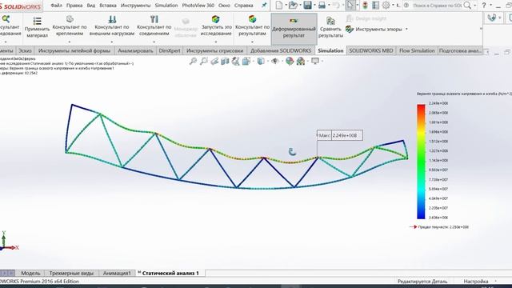Switch to Анимация1 bottom tab

pyautogui.click(x=117, y=273)
